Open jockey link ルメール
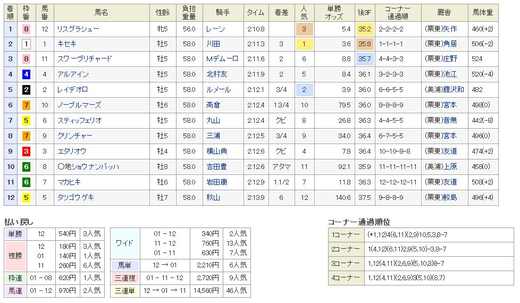 coord(219,89)
